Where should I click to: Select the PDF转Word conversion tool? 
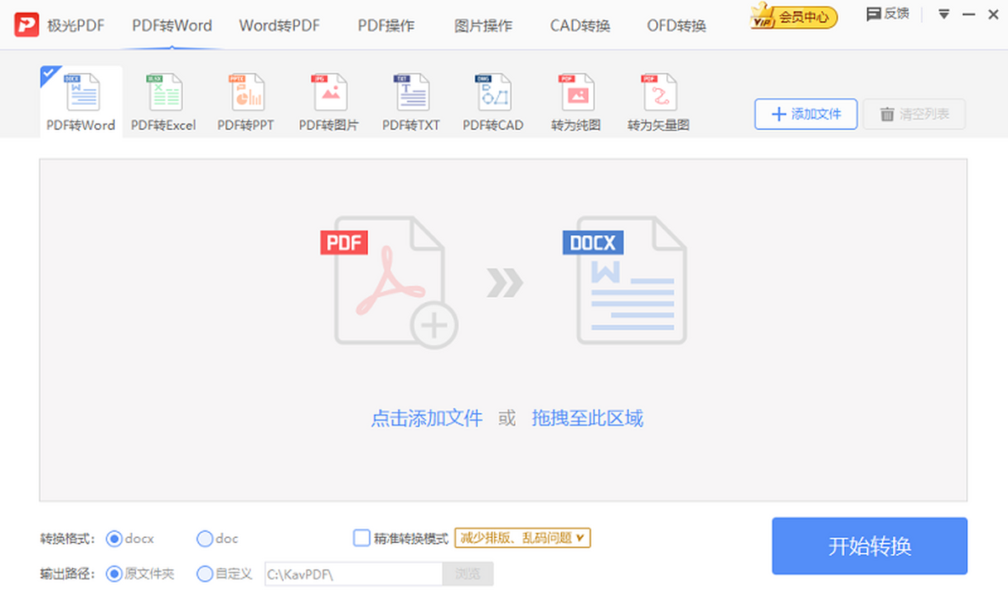click(80, 101)
